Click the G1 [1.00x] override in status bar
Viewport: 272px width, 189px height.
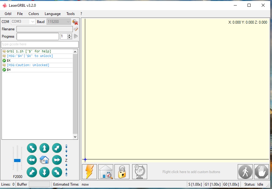click(x=213, y=184)
